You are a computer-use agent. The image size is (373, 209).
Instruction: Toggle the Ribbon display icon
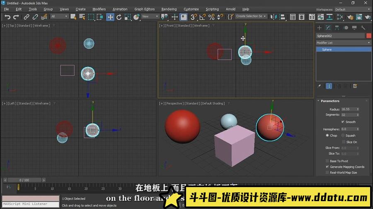point(312,17)
